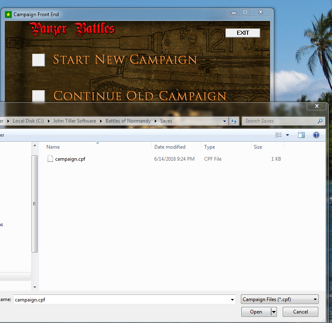Open the address bar history dropdown
The image size is (332, 323).
click(x=224, y=121)
